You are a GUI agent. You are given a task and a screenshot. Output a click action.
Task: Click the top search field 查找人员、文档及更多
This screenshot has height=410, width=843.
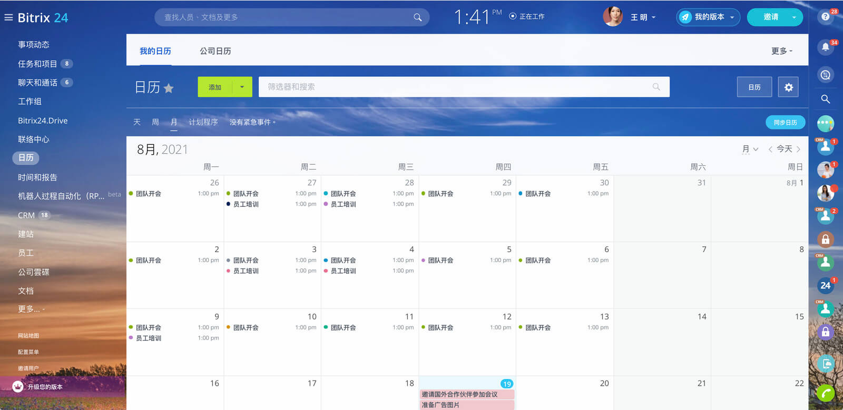coord(292,17)
